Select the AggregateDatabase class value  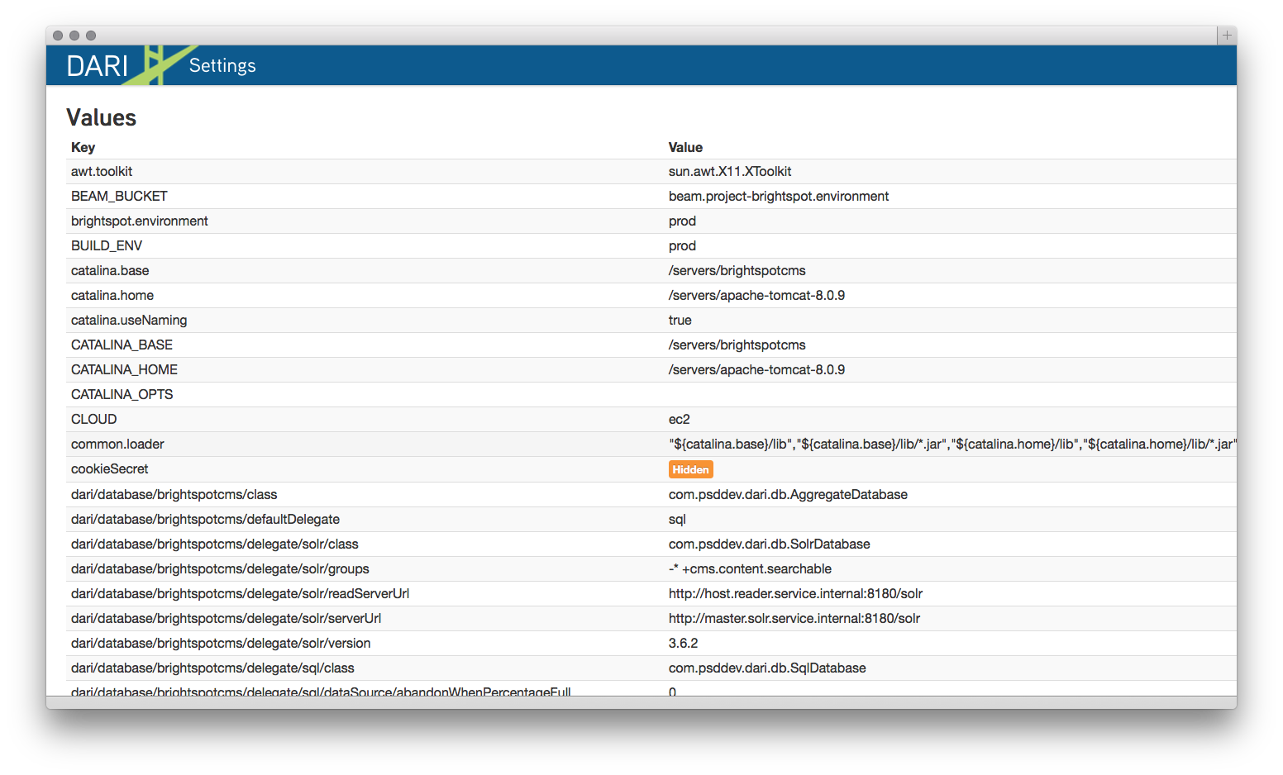(x=788, y=494)
